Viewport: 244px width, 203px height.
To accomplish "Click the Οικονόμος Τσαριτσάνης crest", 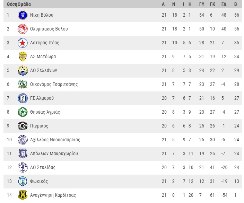I will click(x=23, y=84).
